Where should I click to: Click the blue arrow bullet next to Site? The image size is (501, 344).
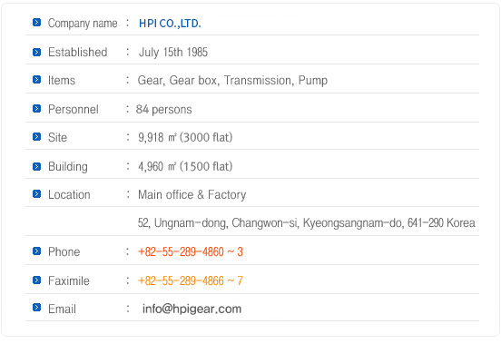point(36,137)
